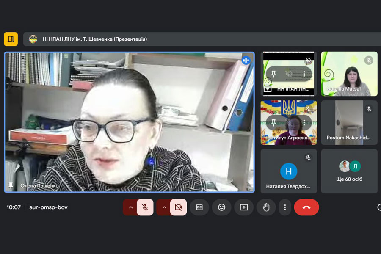This screenshot has height=254, width=381.
Task: Click the muted mic icon on Rostom Nakashid
Action: (x=369, y=109)
